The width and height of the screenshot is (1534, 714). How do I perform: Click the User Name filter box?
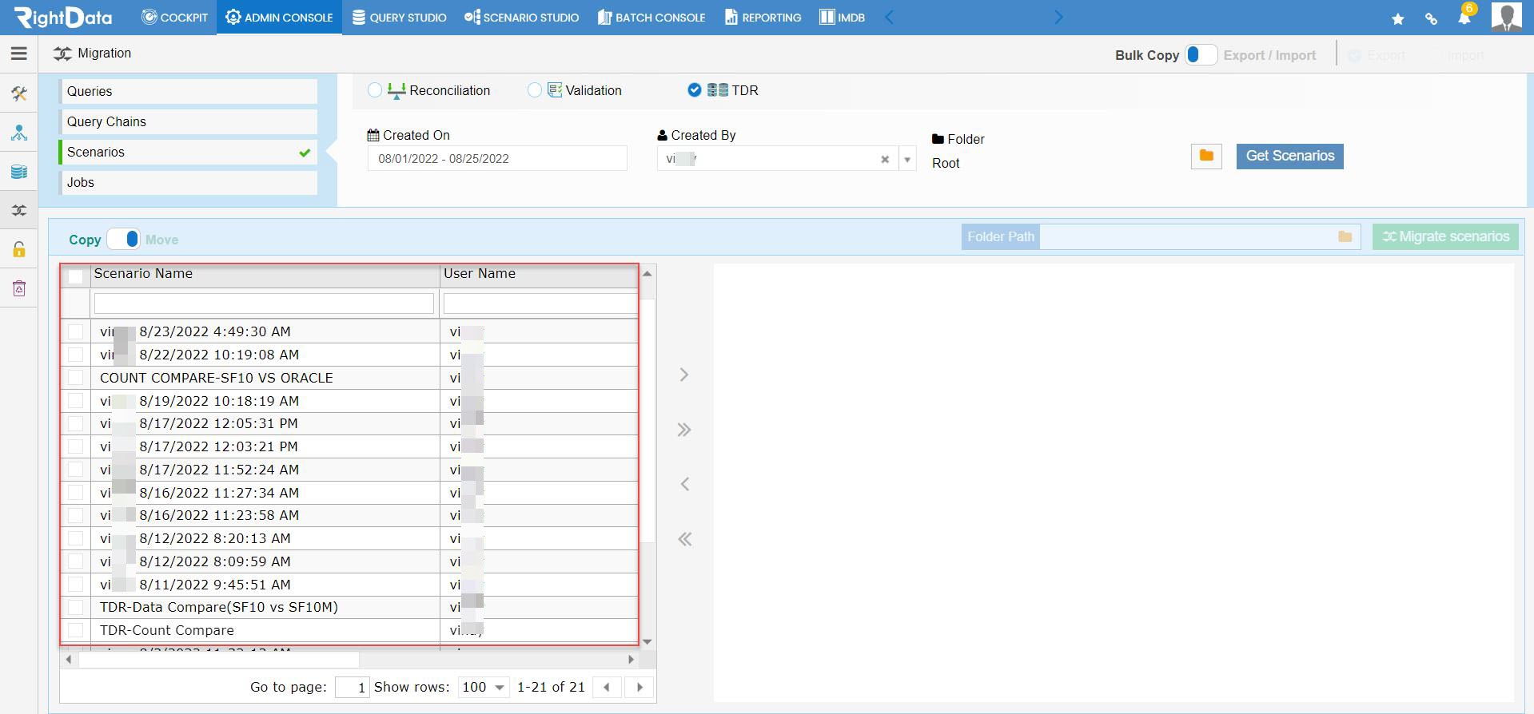(x=541, y=303)
